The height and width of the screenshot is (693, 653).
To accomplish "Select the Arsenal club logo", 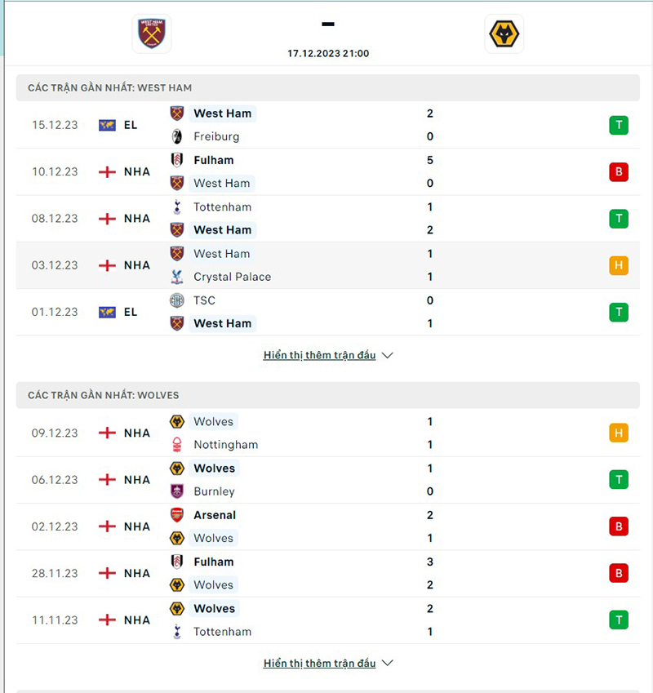I will (176, 515).
